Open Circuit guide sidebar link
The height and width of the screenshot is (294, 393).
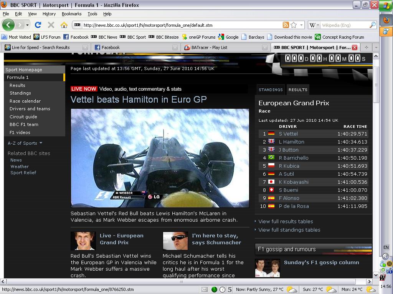pos(23,117)
